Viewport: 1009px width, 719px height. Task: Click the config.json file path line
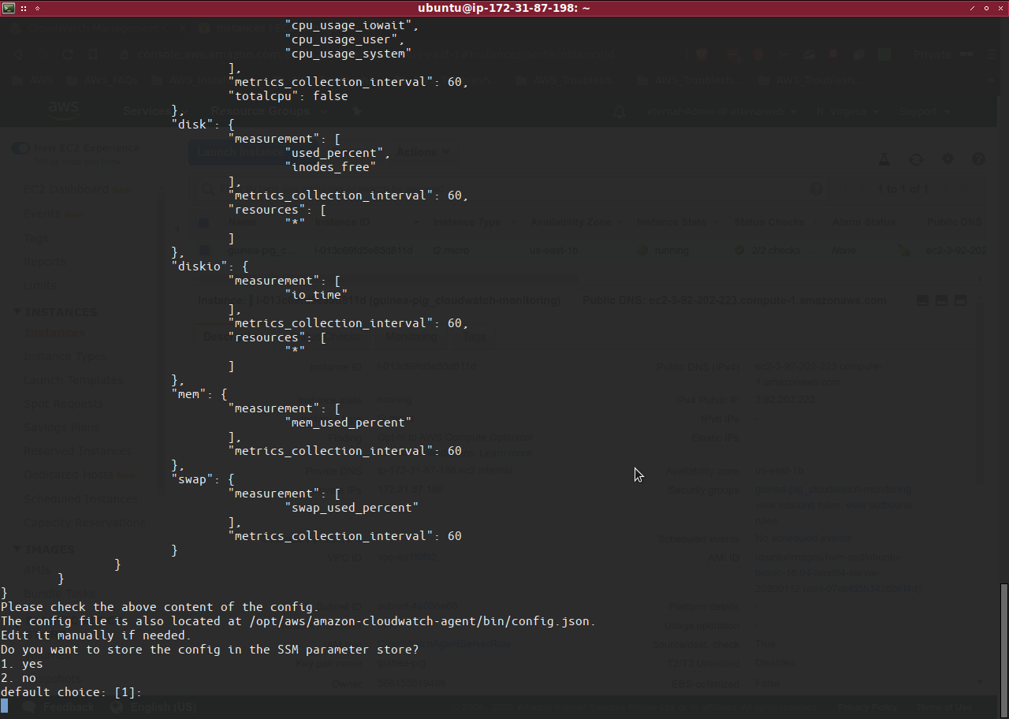pyautogui.click(x=298, y=621)
